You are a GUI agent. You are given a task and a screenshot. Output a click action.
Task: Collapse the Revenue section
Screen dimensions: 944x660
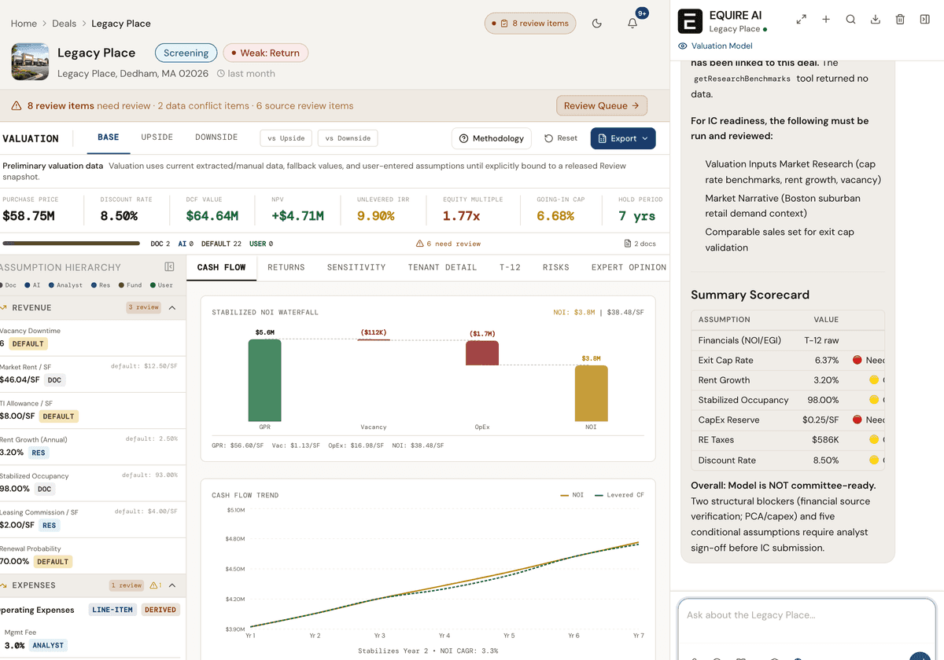172,308
